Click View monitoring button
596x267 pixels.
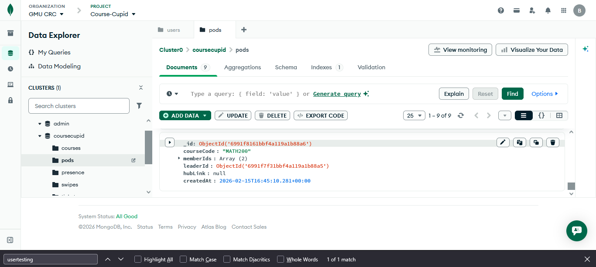[460, 50]
